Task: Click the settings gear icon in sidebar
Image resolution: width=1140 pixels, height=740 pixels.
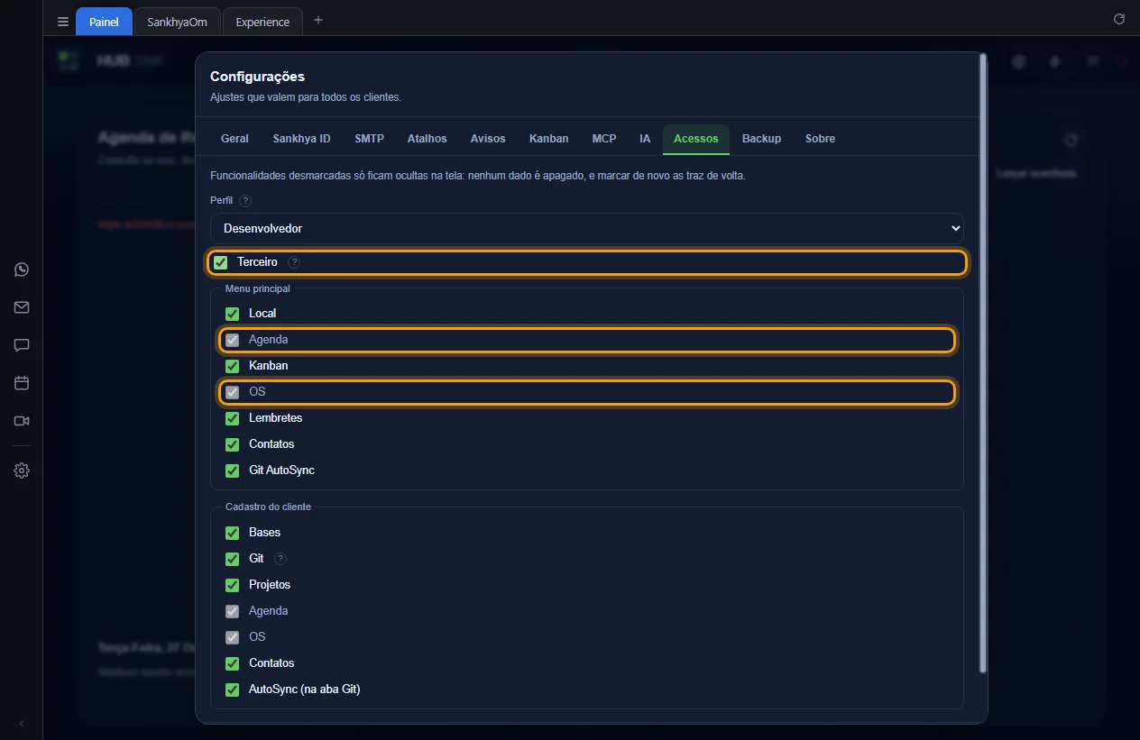Action: (22, 470)
